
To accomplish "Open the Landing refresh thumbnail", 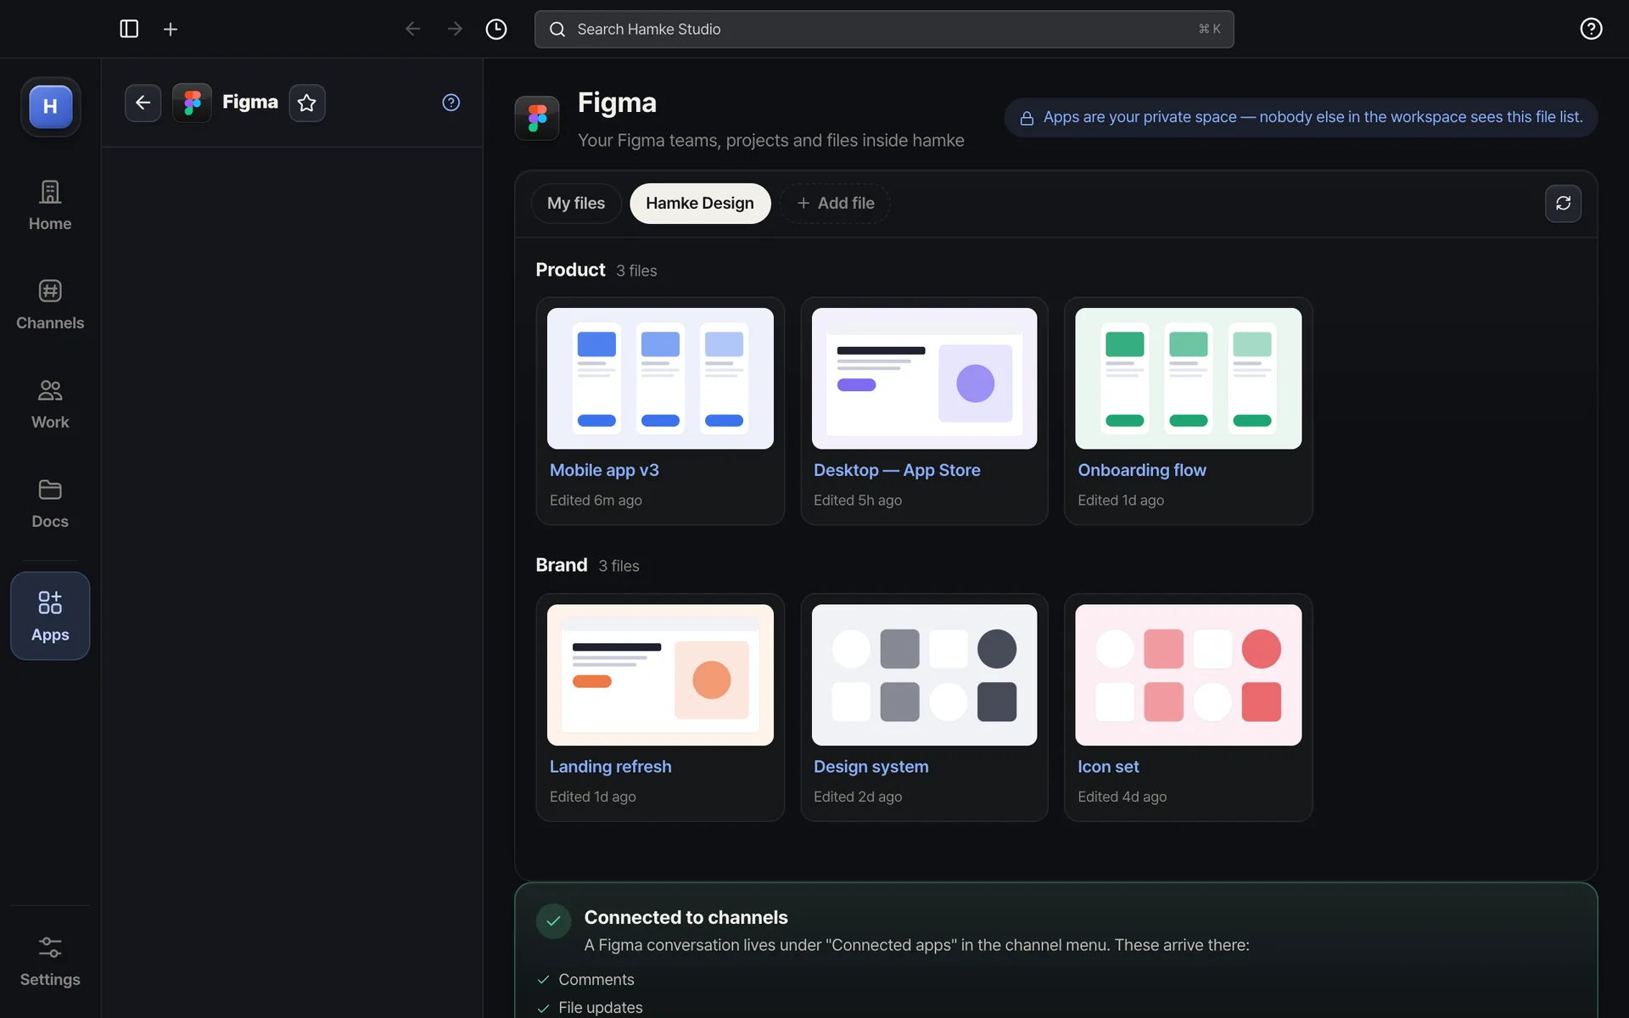I will 660,675.
